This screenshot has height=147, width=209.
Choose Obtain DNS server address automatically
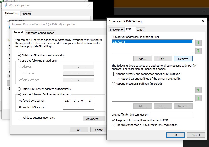point(19,89)
